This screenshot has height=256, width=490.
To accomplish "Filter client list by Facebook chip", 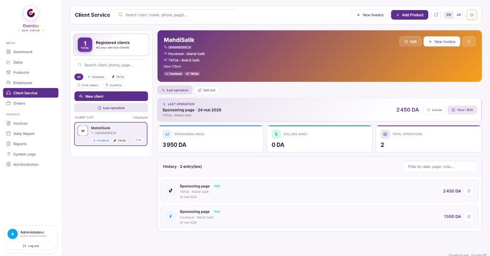I will click(x=96, y=77).
